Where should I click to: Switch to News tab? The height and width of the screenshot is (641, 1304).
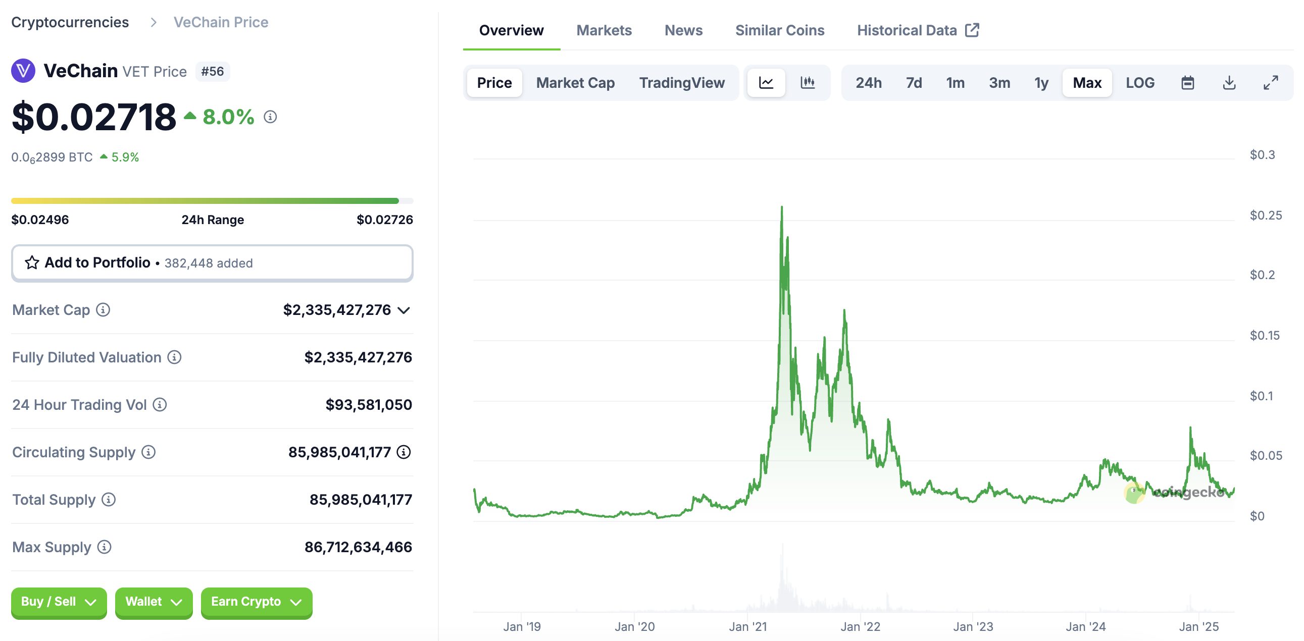(x=683, y=30)
